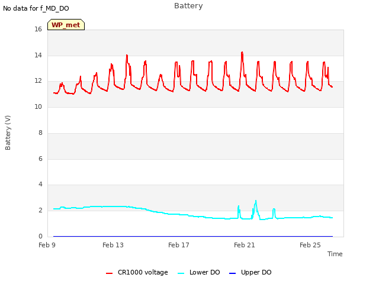Click the Battery (V) y-axis title
Image resolution: width=379 pixels, height=284 pixels.
click(8, 133)
